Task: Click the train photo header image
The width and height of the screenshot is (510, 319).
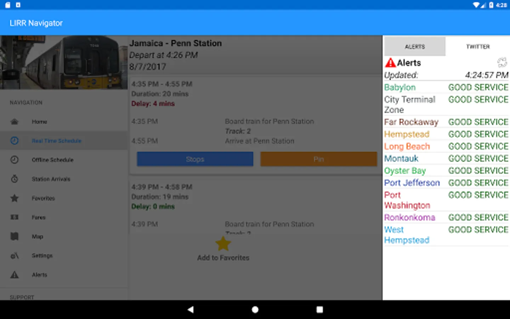Action: (64, 62)
